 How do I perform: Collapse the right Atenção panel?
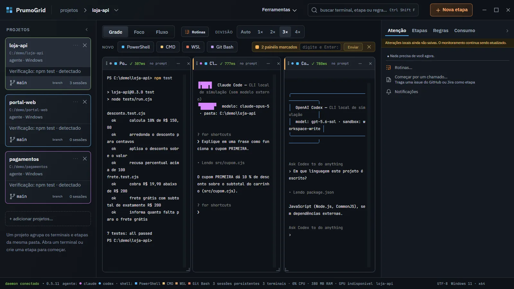(x=507, y=31)
